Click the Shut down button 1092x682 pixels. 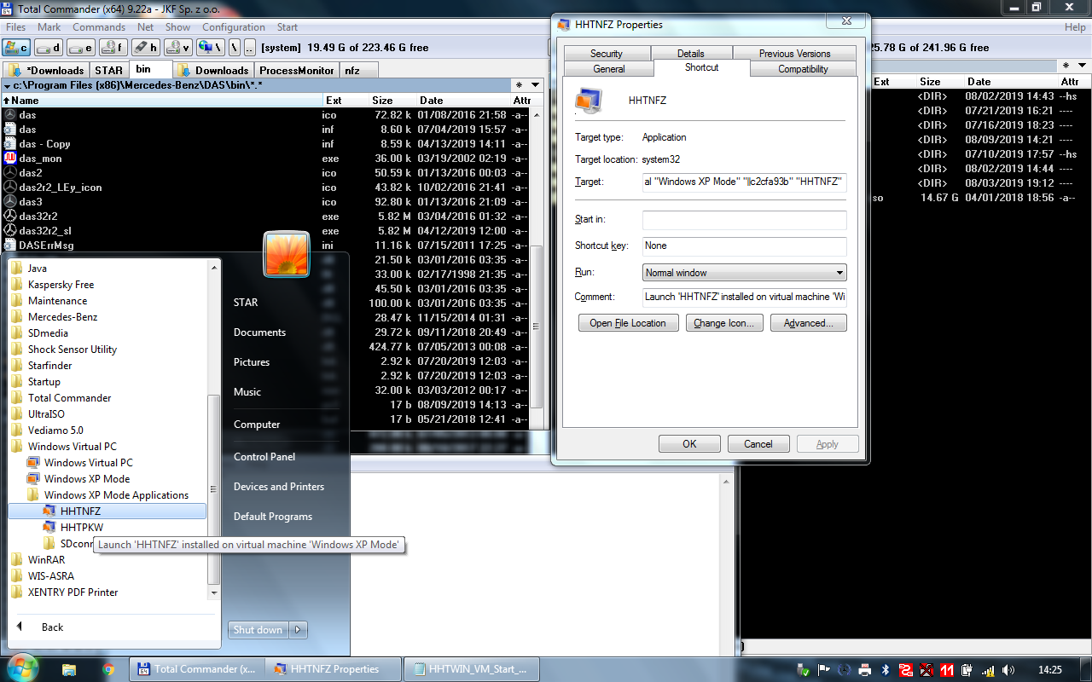258,630
